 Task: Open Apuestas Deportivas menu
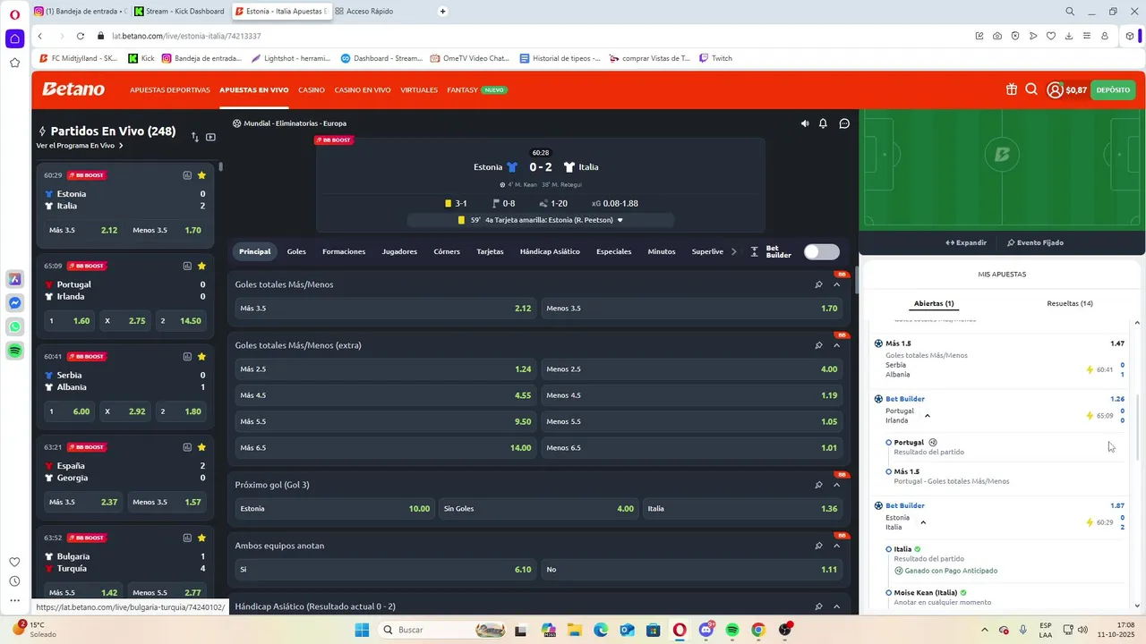click(x=170, y=90)
